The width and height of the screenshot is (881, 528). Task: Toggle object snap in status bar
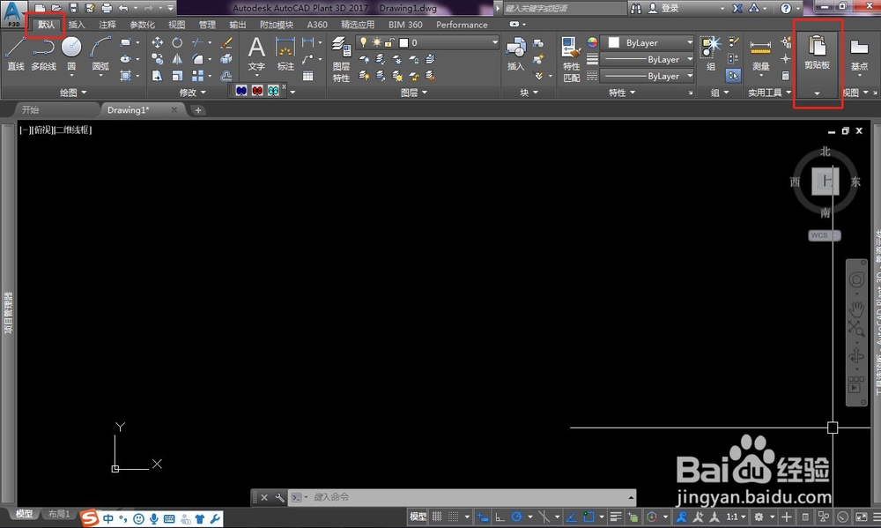coord(589,517)
